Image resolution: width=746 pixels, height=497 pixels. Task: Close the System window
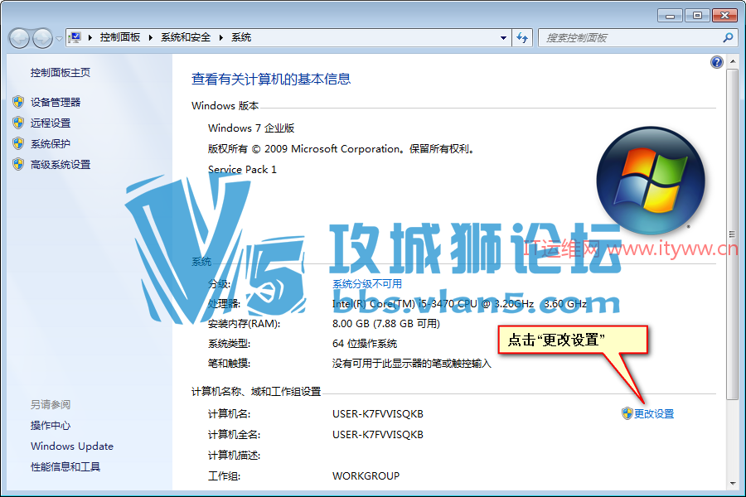tap(724, 16)
